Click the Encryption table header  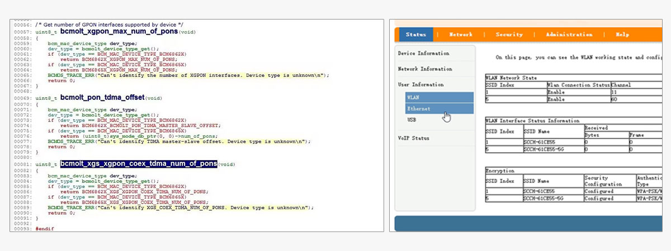[x=500, y=171]
